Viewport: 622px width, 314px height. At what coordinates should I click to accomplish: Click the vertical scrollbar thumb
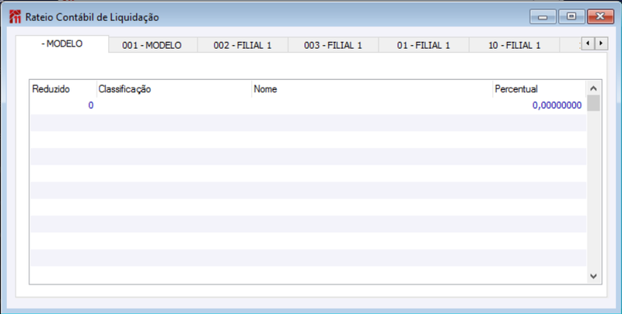[x=593, y=103]
